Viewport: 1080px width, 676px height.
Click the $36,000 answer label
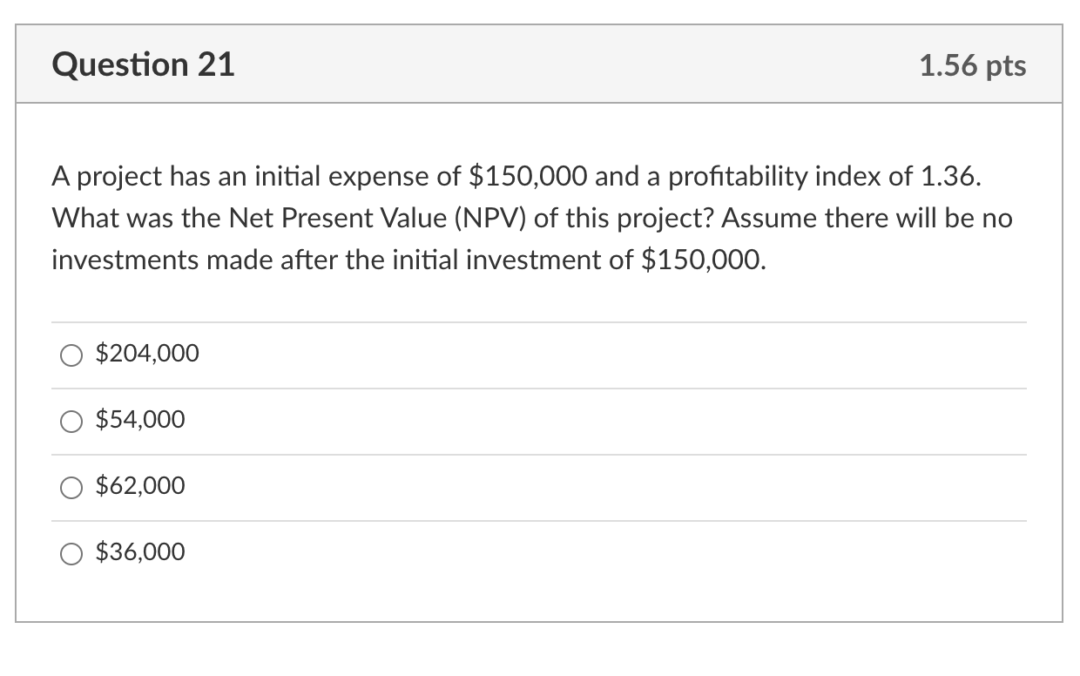pos(141,551)
